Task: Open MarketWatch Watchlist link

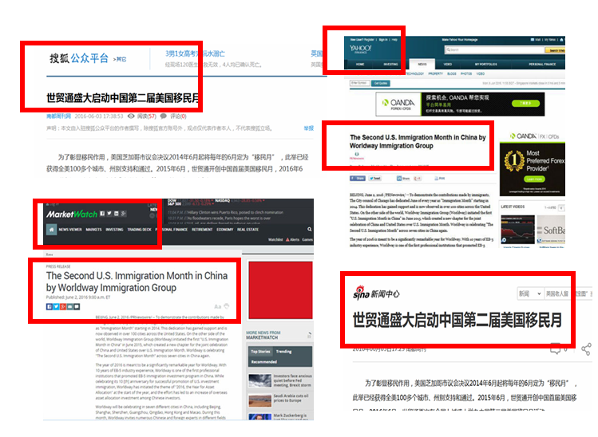Action: 275,240
